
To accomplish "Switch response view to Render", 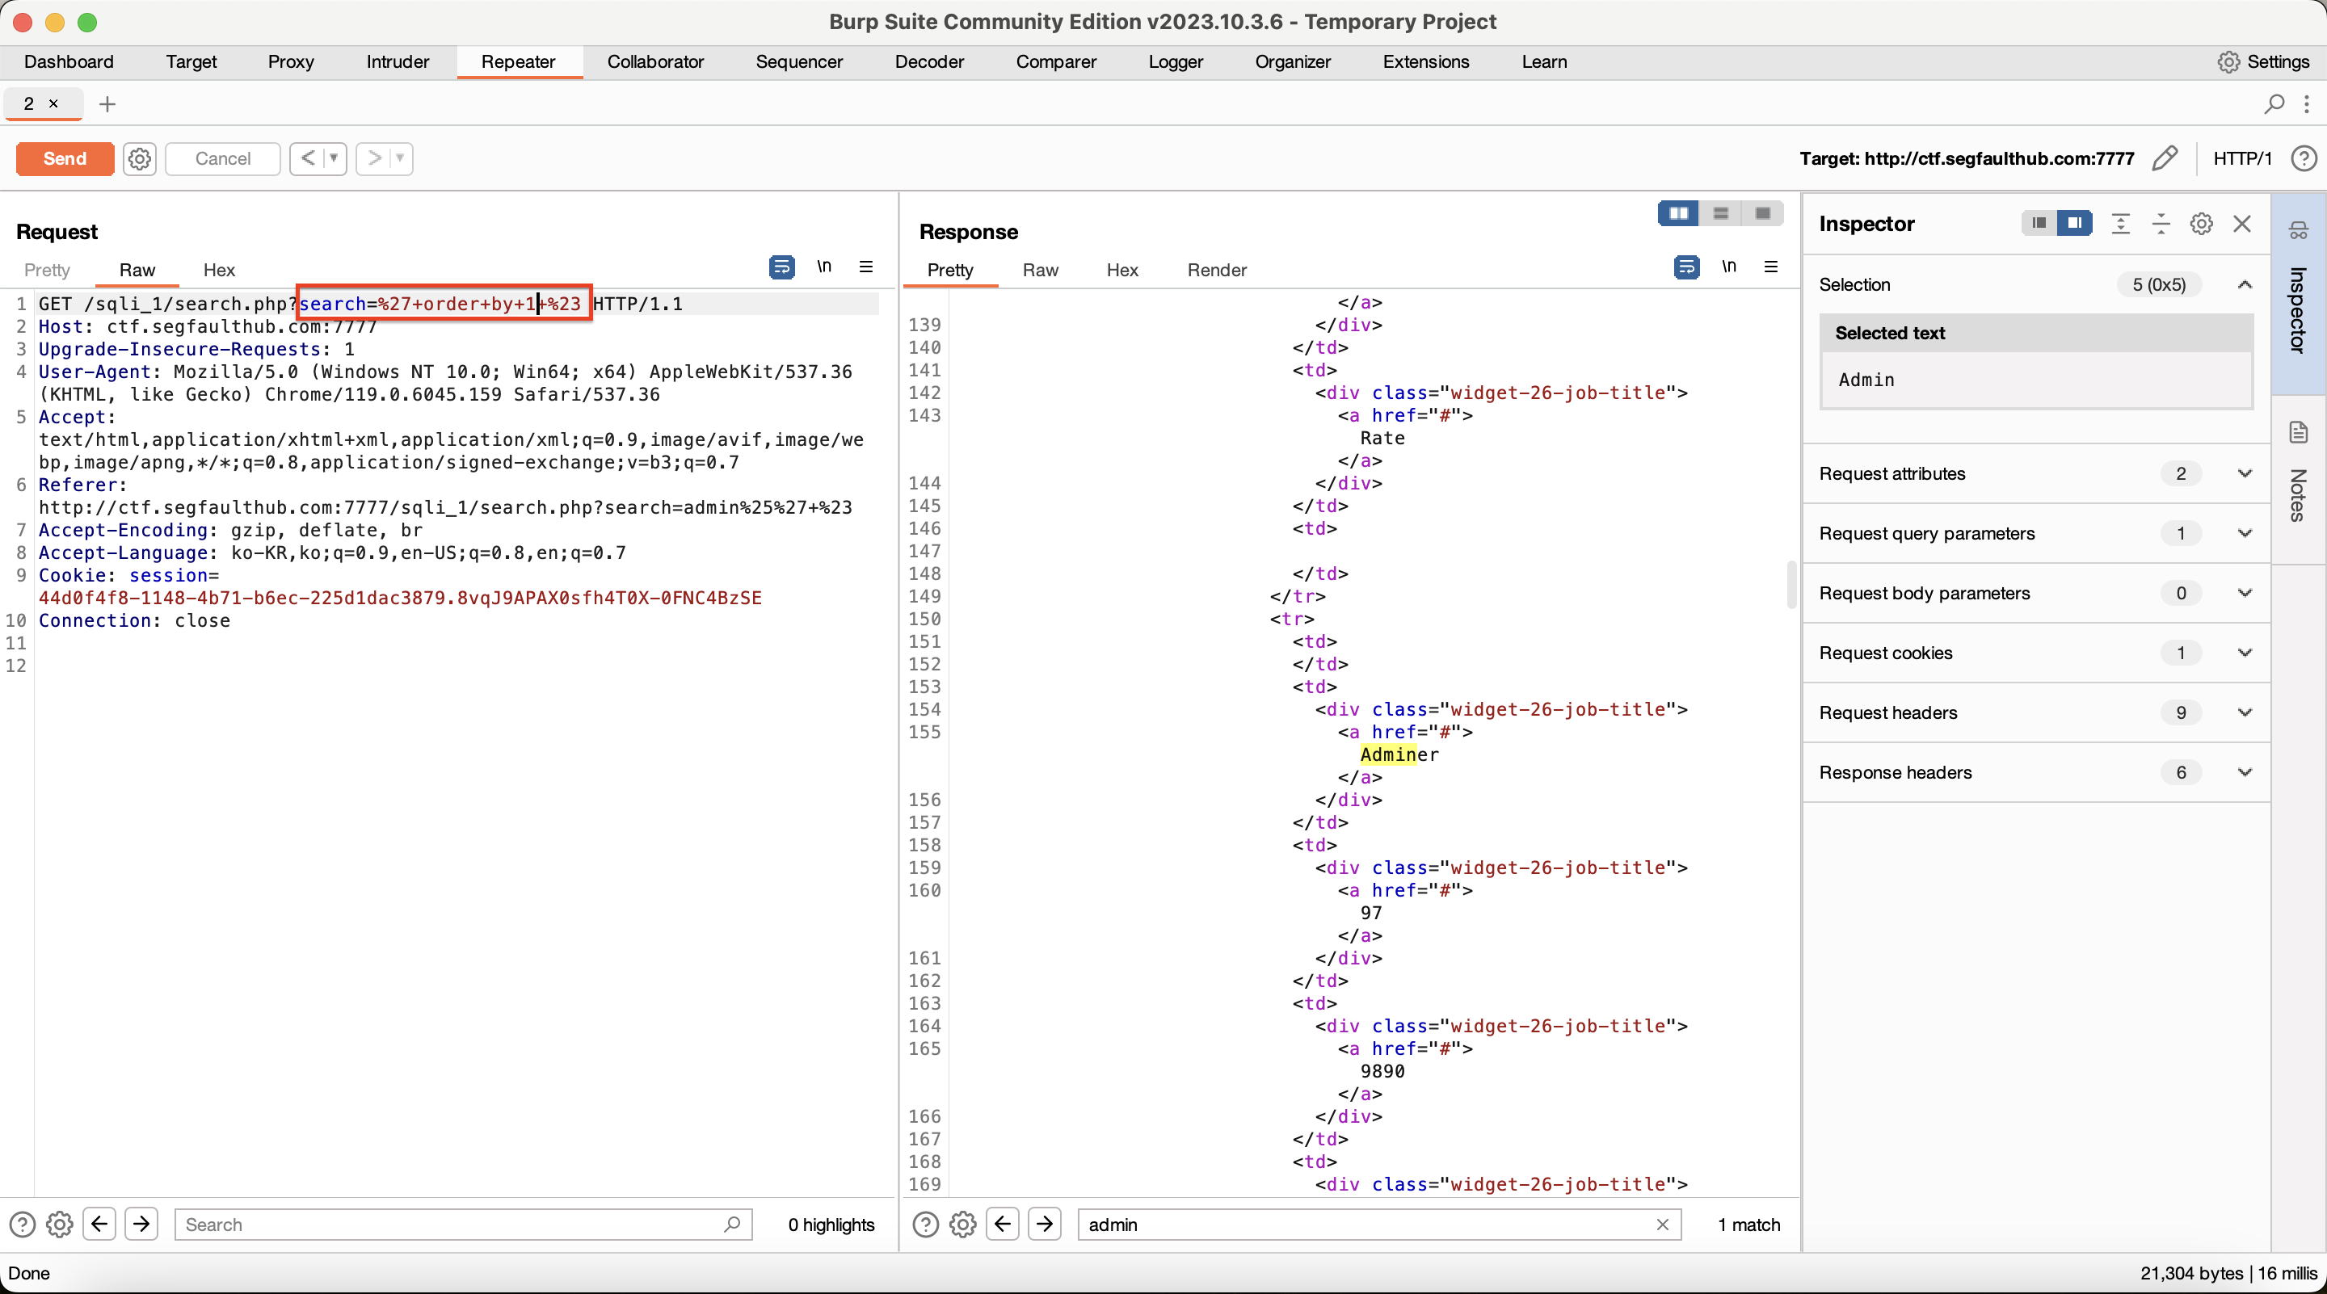I will pyautogui.click(x=1217, y=270).
